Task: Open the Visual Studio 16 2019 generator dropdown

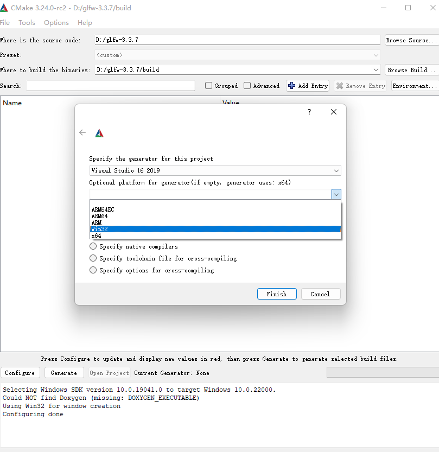Action: pyautogui.click(x=215, y=170)
